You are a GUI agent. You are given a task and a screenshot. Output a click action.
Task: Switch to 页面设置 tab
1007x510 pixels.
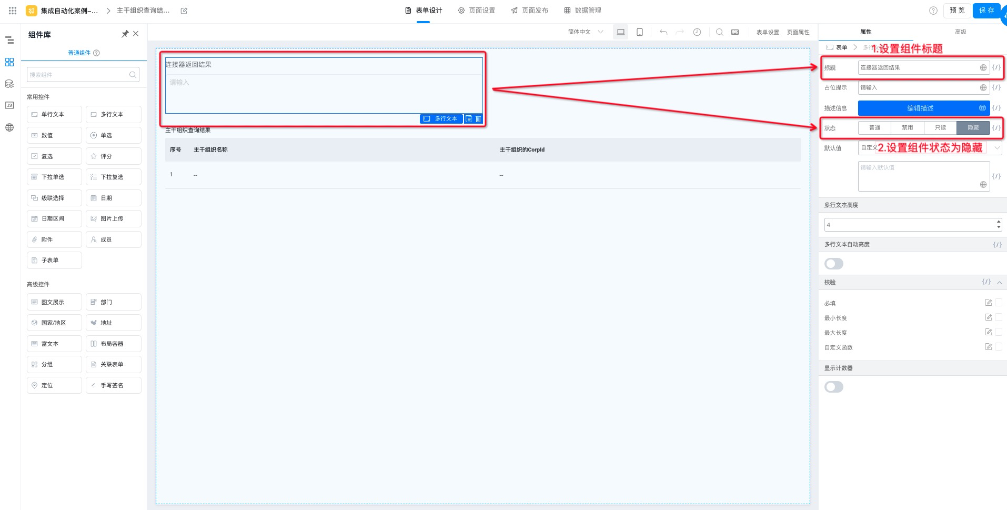click(x=476, y=11)
